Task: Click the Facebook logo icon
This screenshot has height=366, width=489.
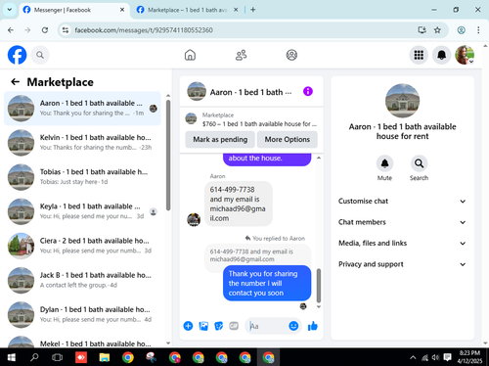Action: tap(17, 55)
